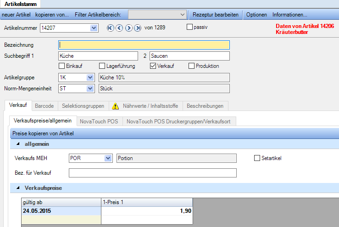Go to the first article record

click(x=110, y=28)
